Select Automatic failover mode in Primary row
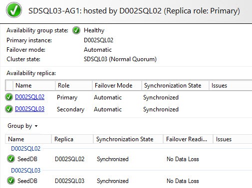 point(108,97)
